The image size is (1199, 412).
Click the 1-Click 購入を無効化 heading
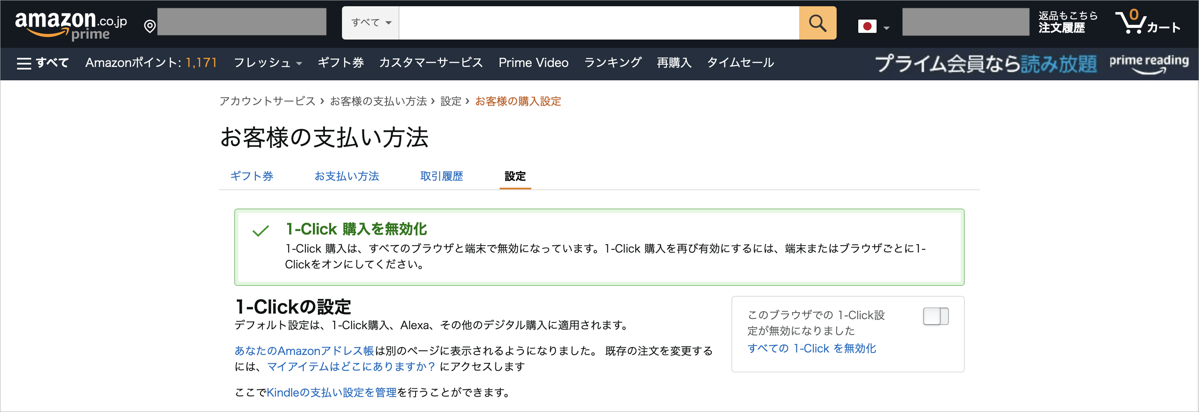(356, 229)
